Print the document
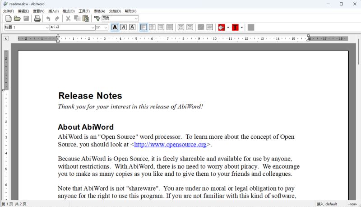 click(x=37, y=19)
